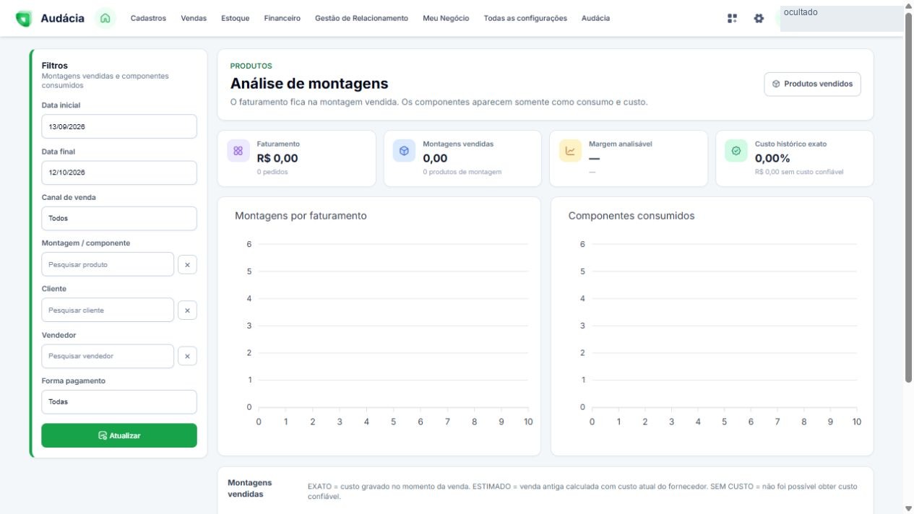Expand the Forma pagamento dropdown
Screen dimensions: 914x514
click(119, 402)
